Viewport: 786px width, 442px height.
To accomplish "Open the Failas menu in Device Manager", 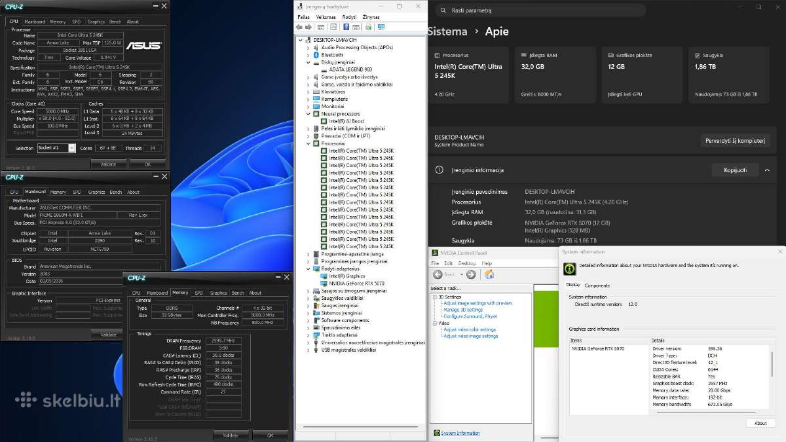I will [x=304, y=17].
